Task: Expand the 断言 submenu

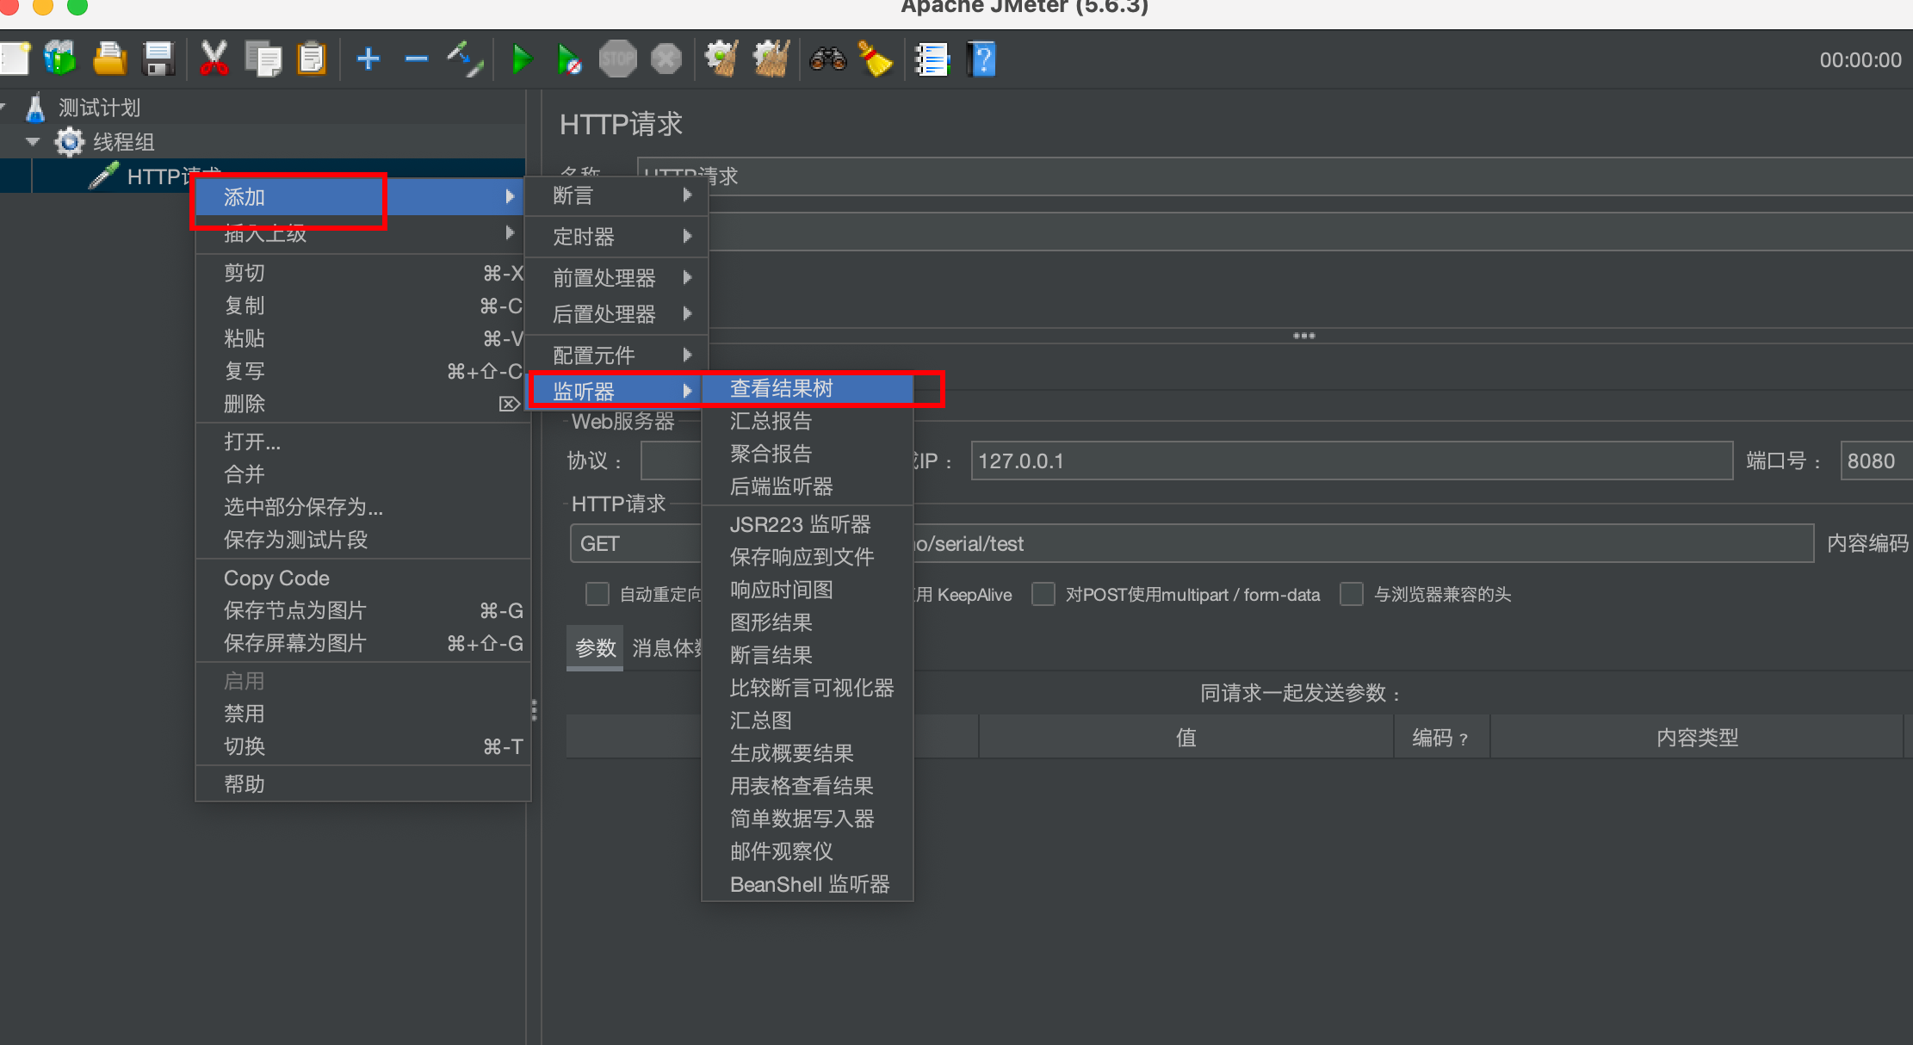Action: click(618, 195)
